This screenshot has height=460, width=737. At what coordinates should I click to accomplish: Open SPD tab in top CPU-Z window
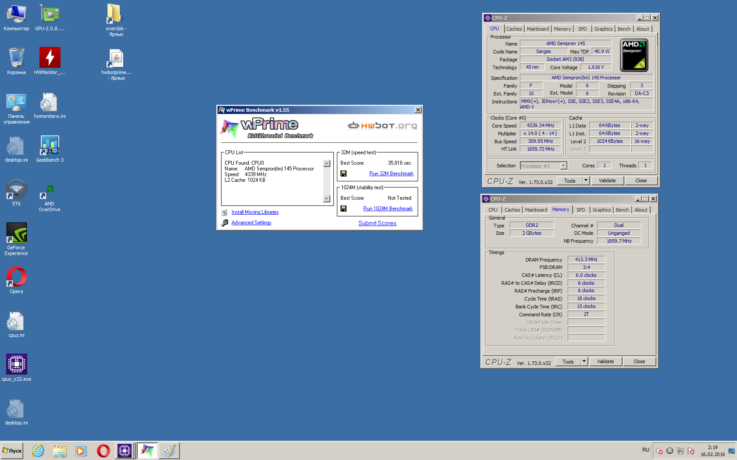pos(582,29)
